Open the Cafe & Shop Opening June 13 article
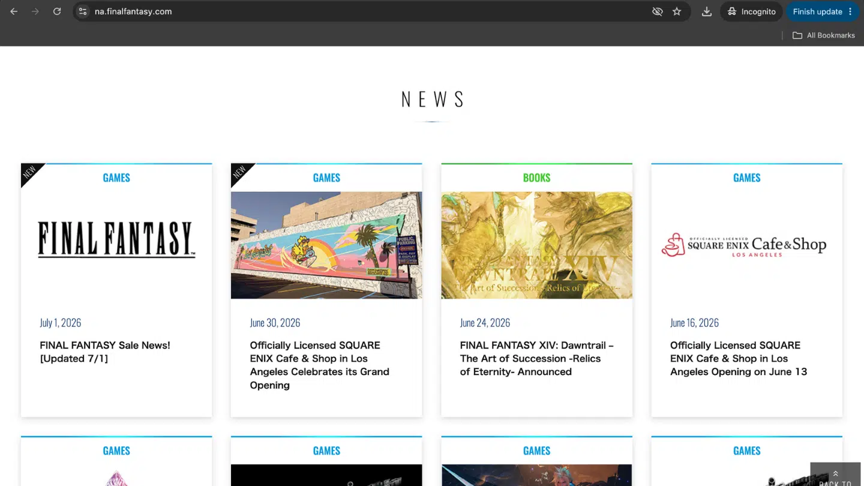The height and width of the screenshot is (486, 864). click(x=739, y=359)
